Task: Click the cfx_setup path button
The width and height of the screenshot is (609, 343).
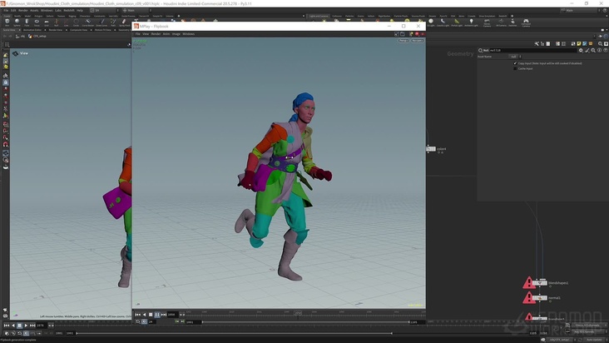Action: point(40,36)
